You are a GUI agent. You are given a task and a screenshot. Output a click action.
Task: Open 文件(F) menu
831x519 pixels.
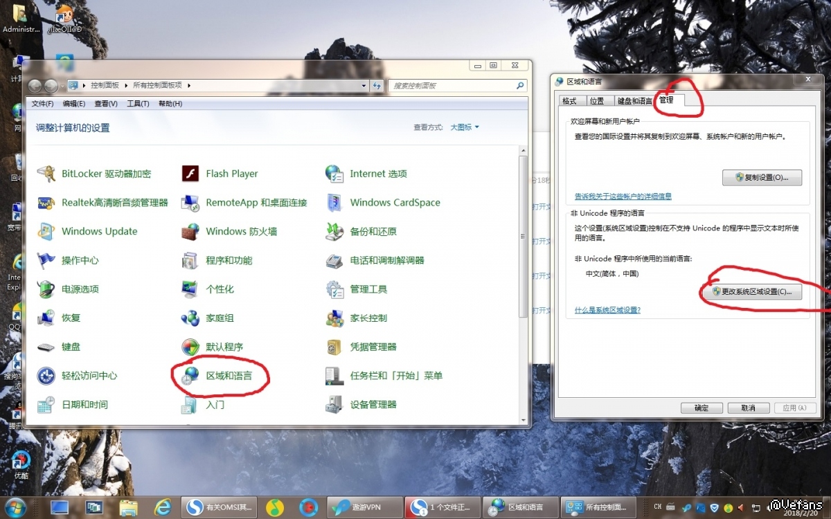tap(42, 104)
